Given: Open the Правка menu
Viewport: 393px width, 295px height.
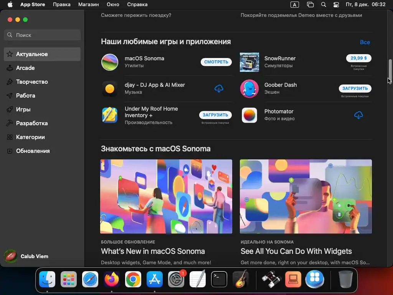Looking at the screenshot, I should [x=62, y=5].
